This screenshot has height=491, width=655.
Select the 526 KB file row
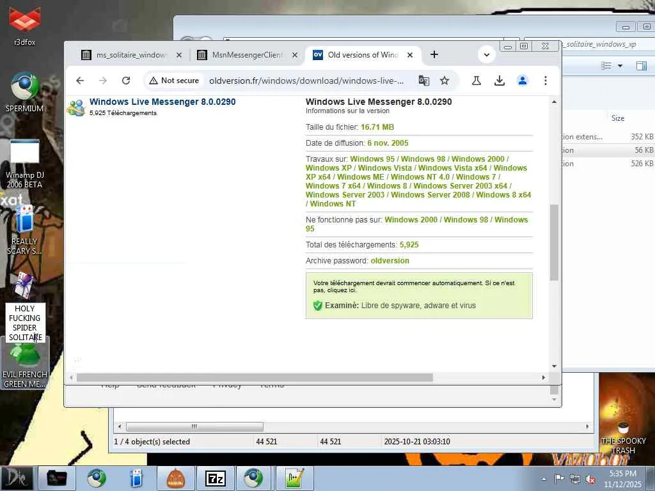click(608, 164)
